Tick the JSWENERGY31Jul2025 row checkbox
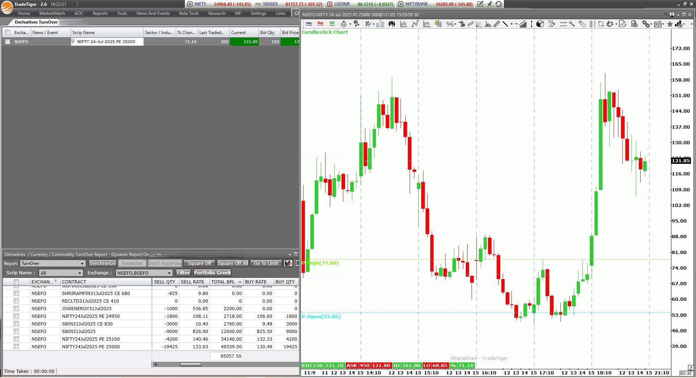 [x=16, y=308]
